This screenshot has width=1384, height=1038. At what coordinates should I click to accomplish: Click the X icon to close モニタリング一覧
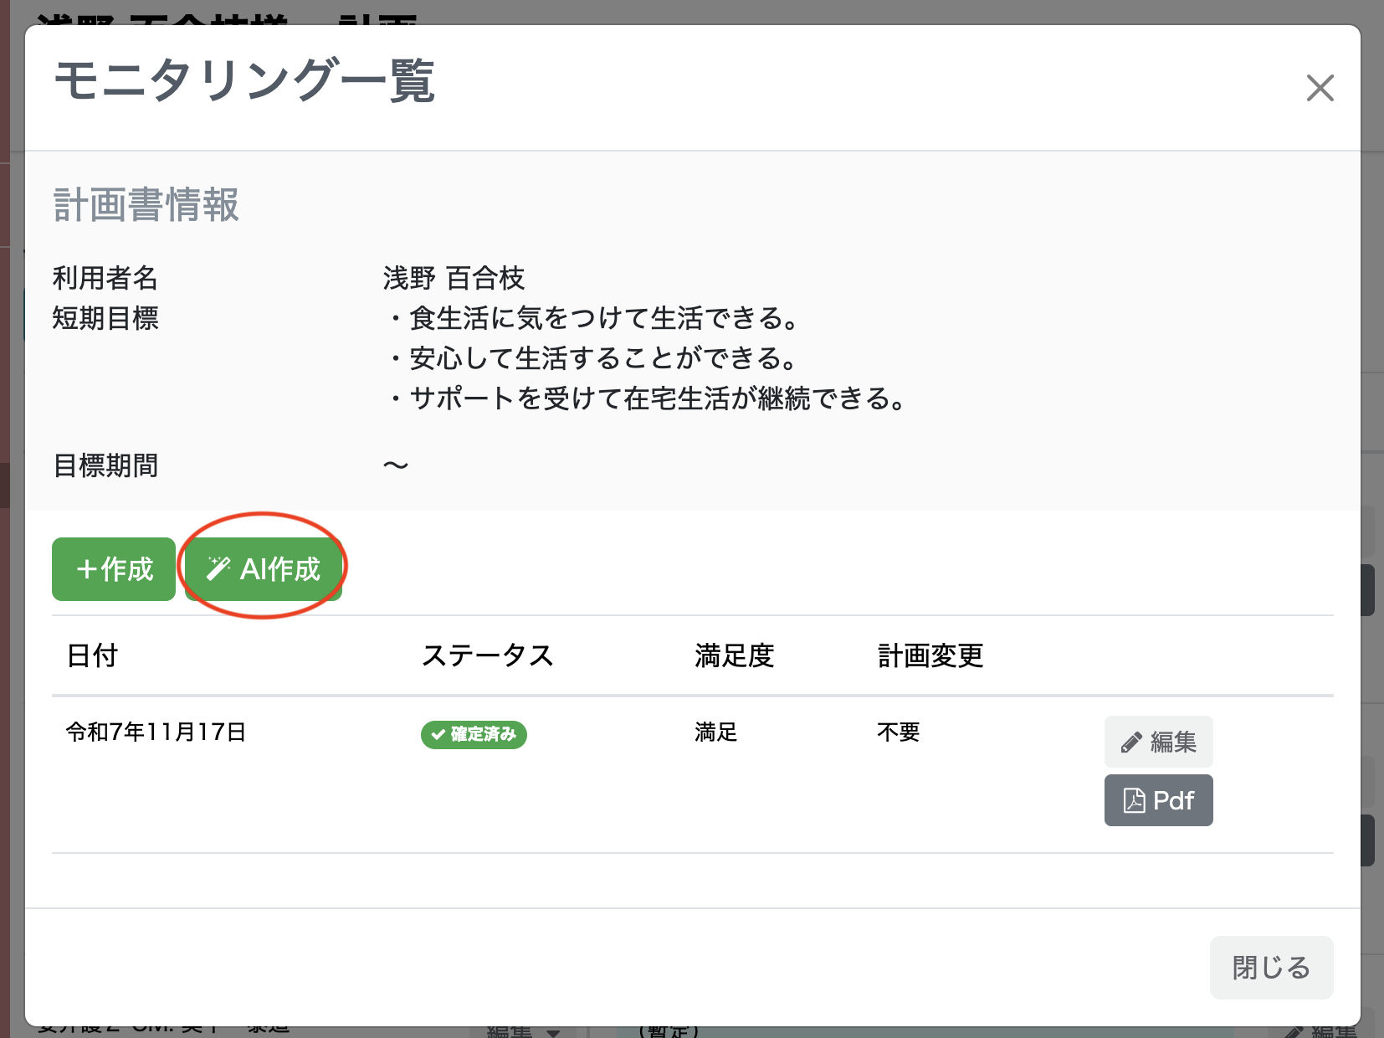tap(1320, 87)
